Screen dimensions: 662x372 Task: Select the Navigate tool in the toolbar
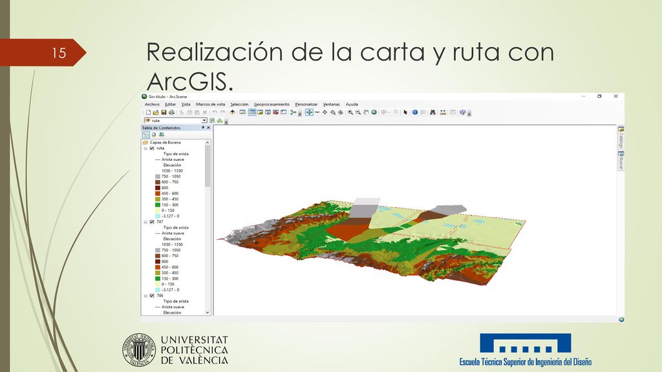pos(310,112)
